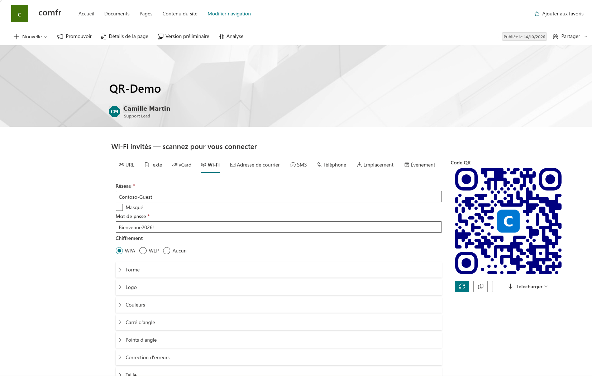Open Documents in site navigation

[117, 14]
